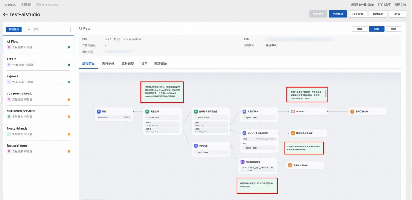Select the orders service in the list
The image size is (412, 200).
click(x=39, y=62)
